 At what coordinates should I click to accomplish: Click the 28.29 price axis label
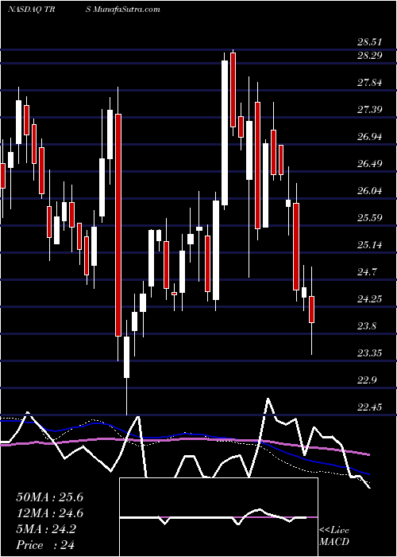369,56
